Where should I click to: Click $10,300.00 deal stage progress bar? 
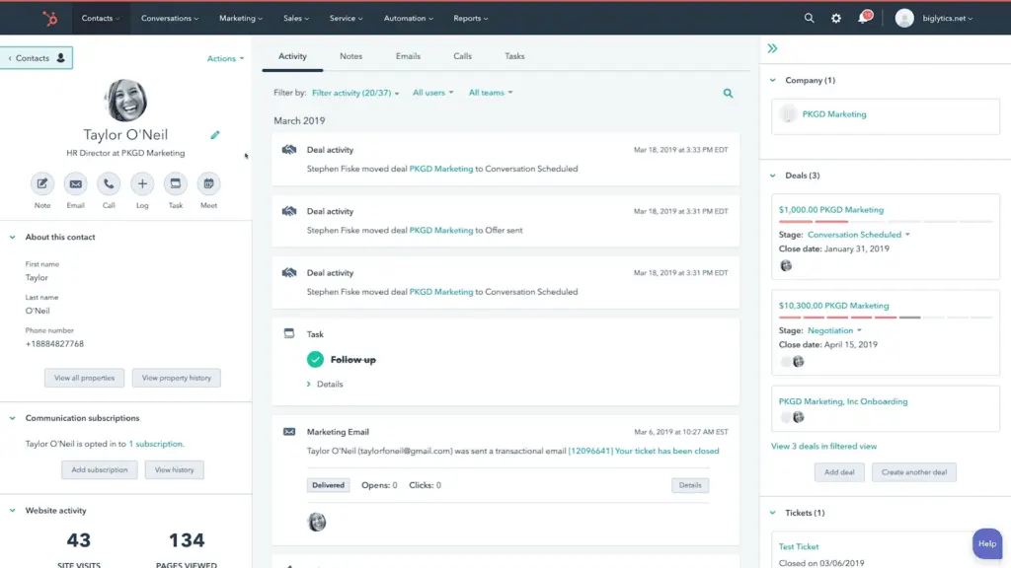[x=885, y=318]
